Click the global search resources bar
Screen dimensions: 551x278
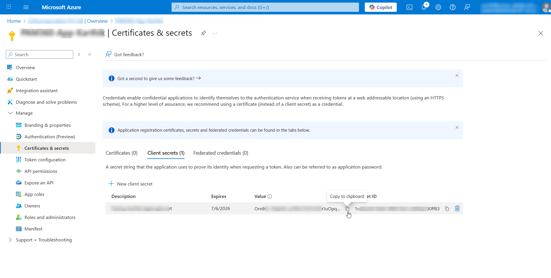point(265,7)
